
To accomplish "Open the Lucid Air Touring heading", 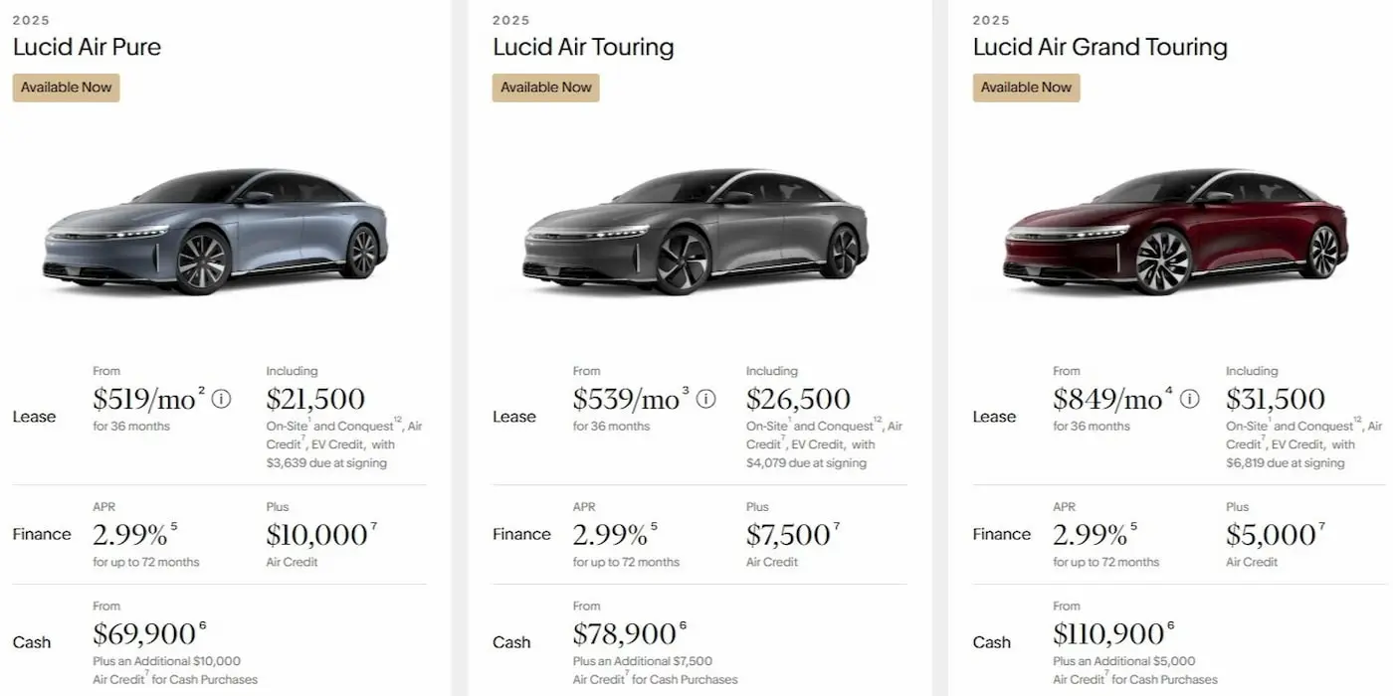I will (x=583, y=47).
